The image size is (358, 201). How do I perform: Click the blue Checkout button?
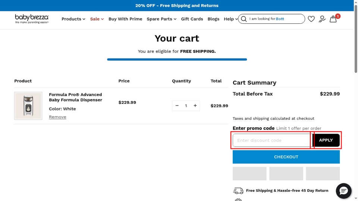coord(286,157)
